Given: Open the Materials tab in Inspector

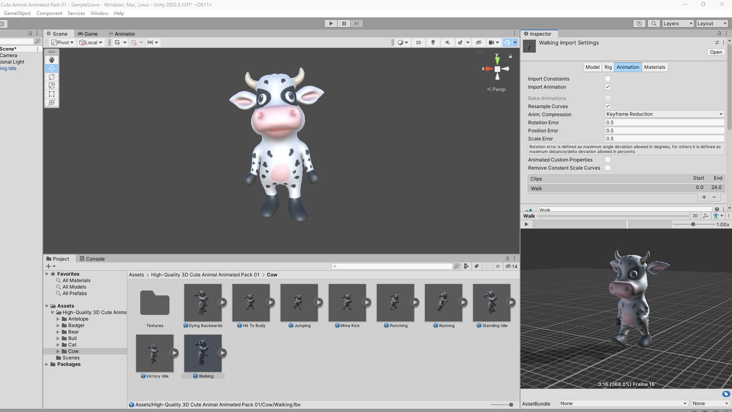Looking at the screenshot, I should point(654,67).
